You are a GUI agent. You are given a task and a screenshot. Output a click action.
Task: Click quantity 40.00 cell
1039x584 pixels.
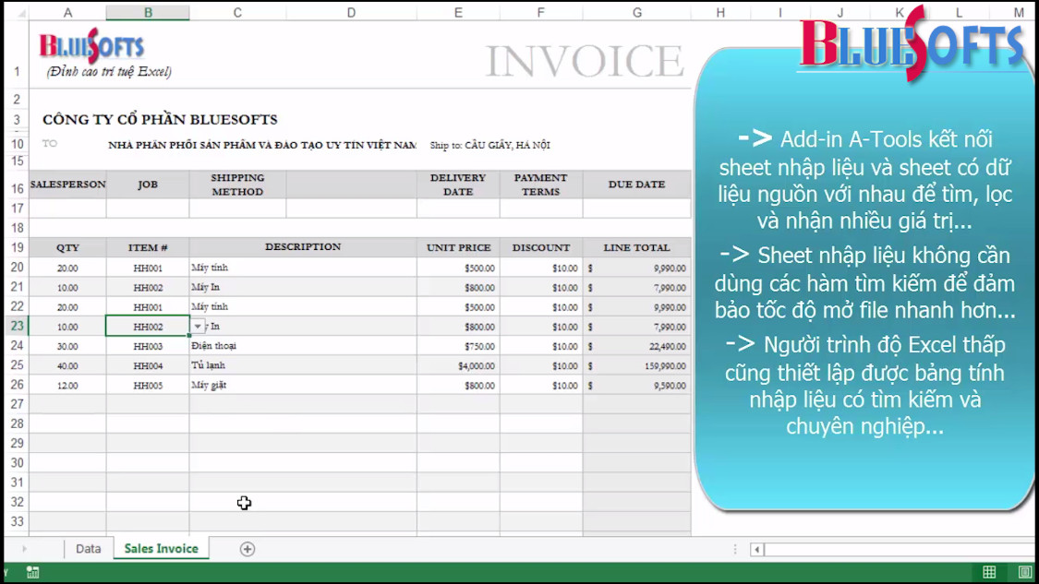[x=67, y=365]
